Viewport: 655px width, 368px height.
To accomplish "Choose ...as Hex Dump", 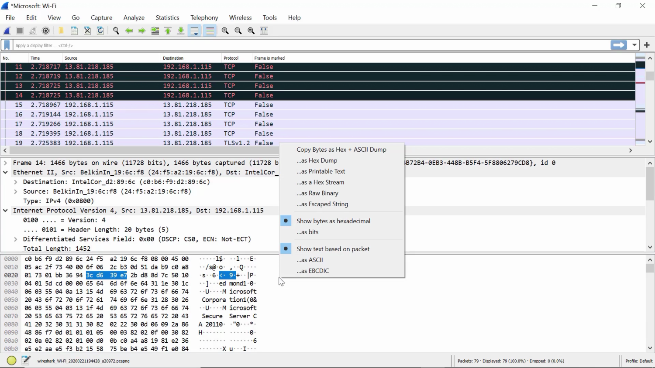I will (341, 160).
